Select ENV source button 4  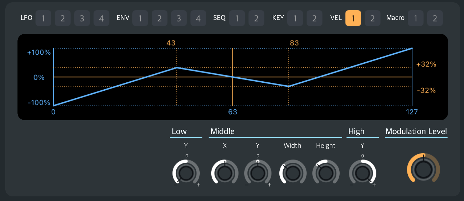click(x=198, y=18)
